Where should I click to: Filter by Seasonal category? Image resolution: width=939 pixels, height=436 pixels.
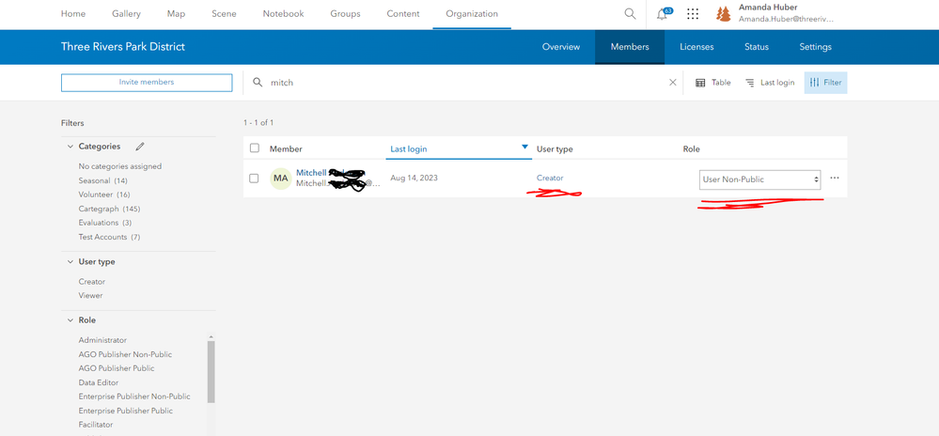point(103,180)
